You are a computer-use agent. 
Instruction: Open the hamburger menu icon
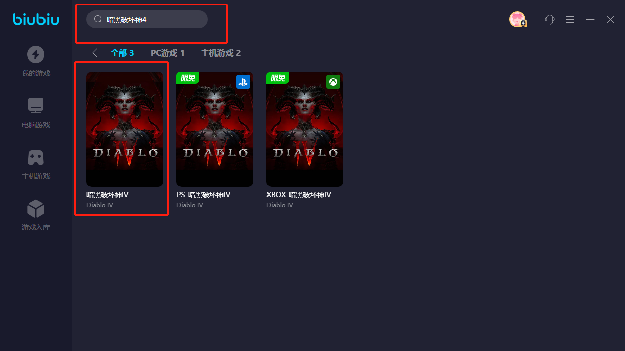click(x=570, y=19)
